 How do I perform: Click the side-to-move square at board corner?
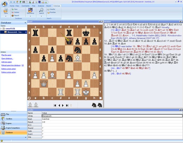coord(101,98)
